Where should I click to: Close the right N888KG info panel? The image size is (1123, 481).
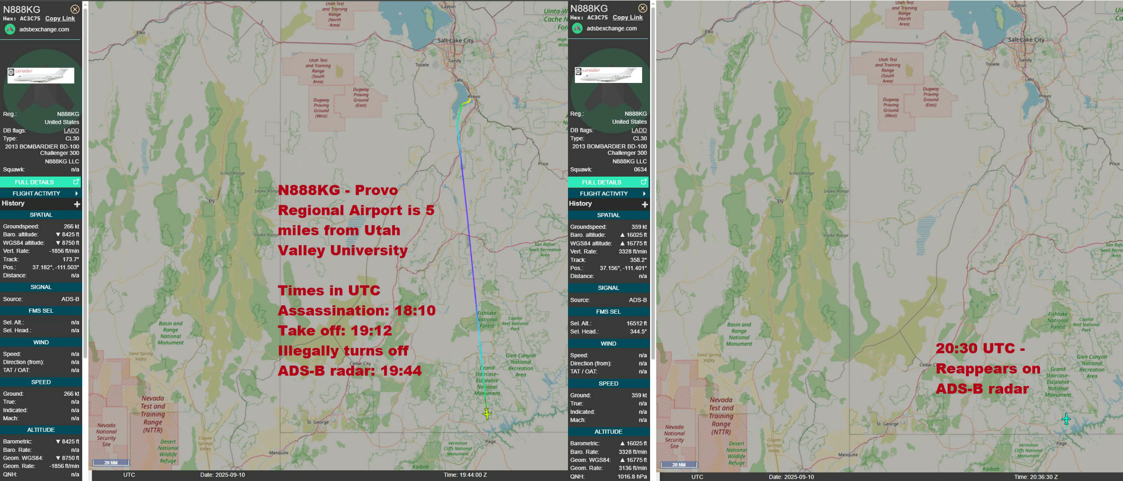(x=642, y=8)
